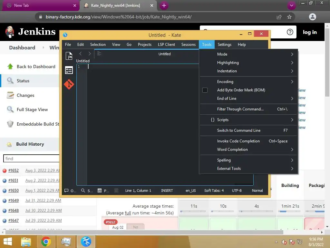The height and width of the screenshot is (248, 330).
Task: Open the Settings menu in Kate
Action: coord(224,45)
